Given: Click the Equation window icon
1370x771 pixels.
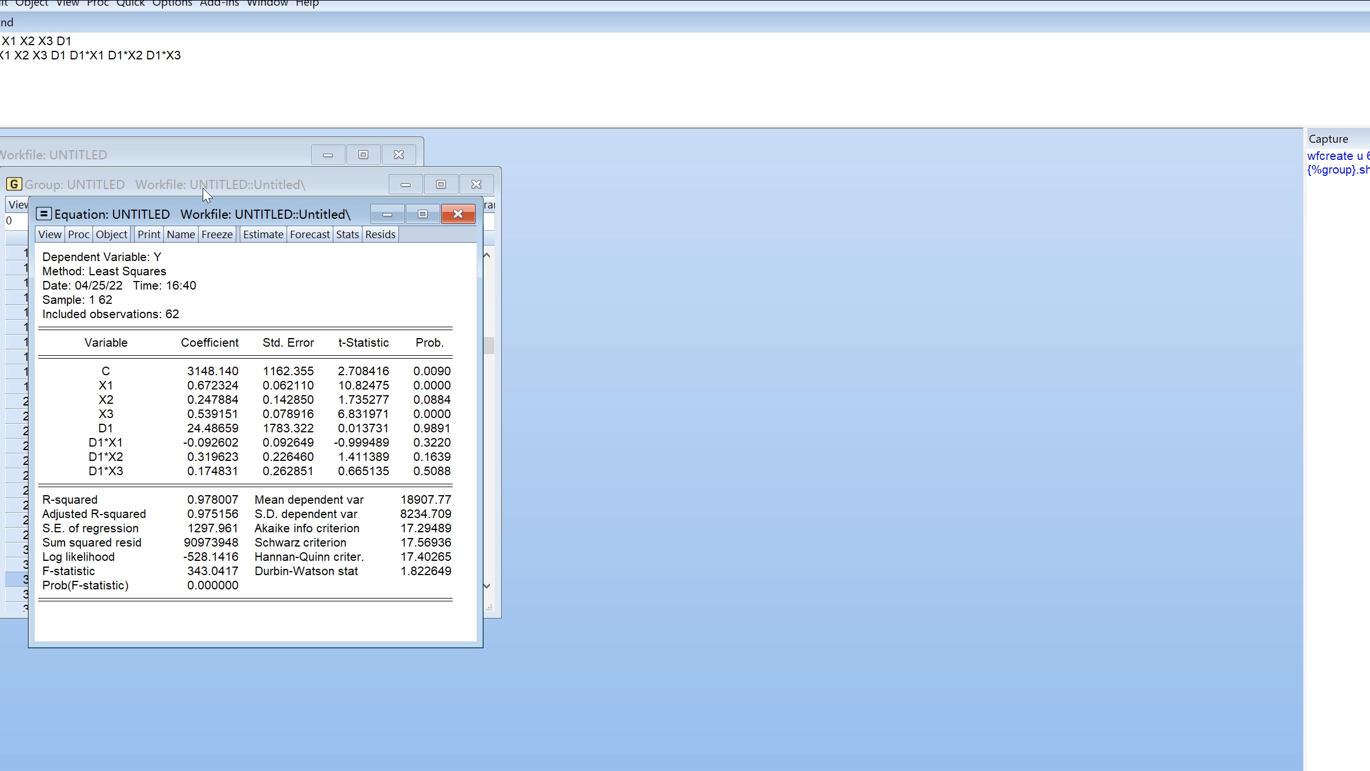Looking at the screenshot, I should point(44,214).
